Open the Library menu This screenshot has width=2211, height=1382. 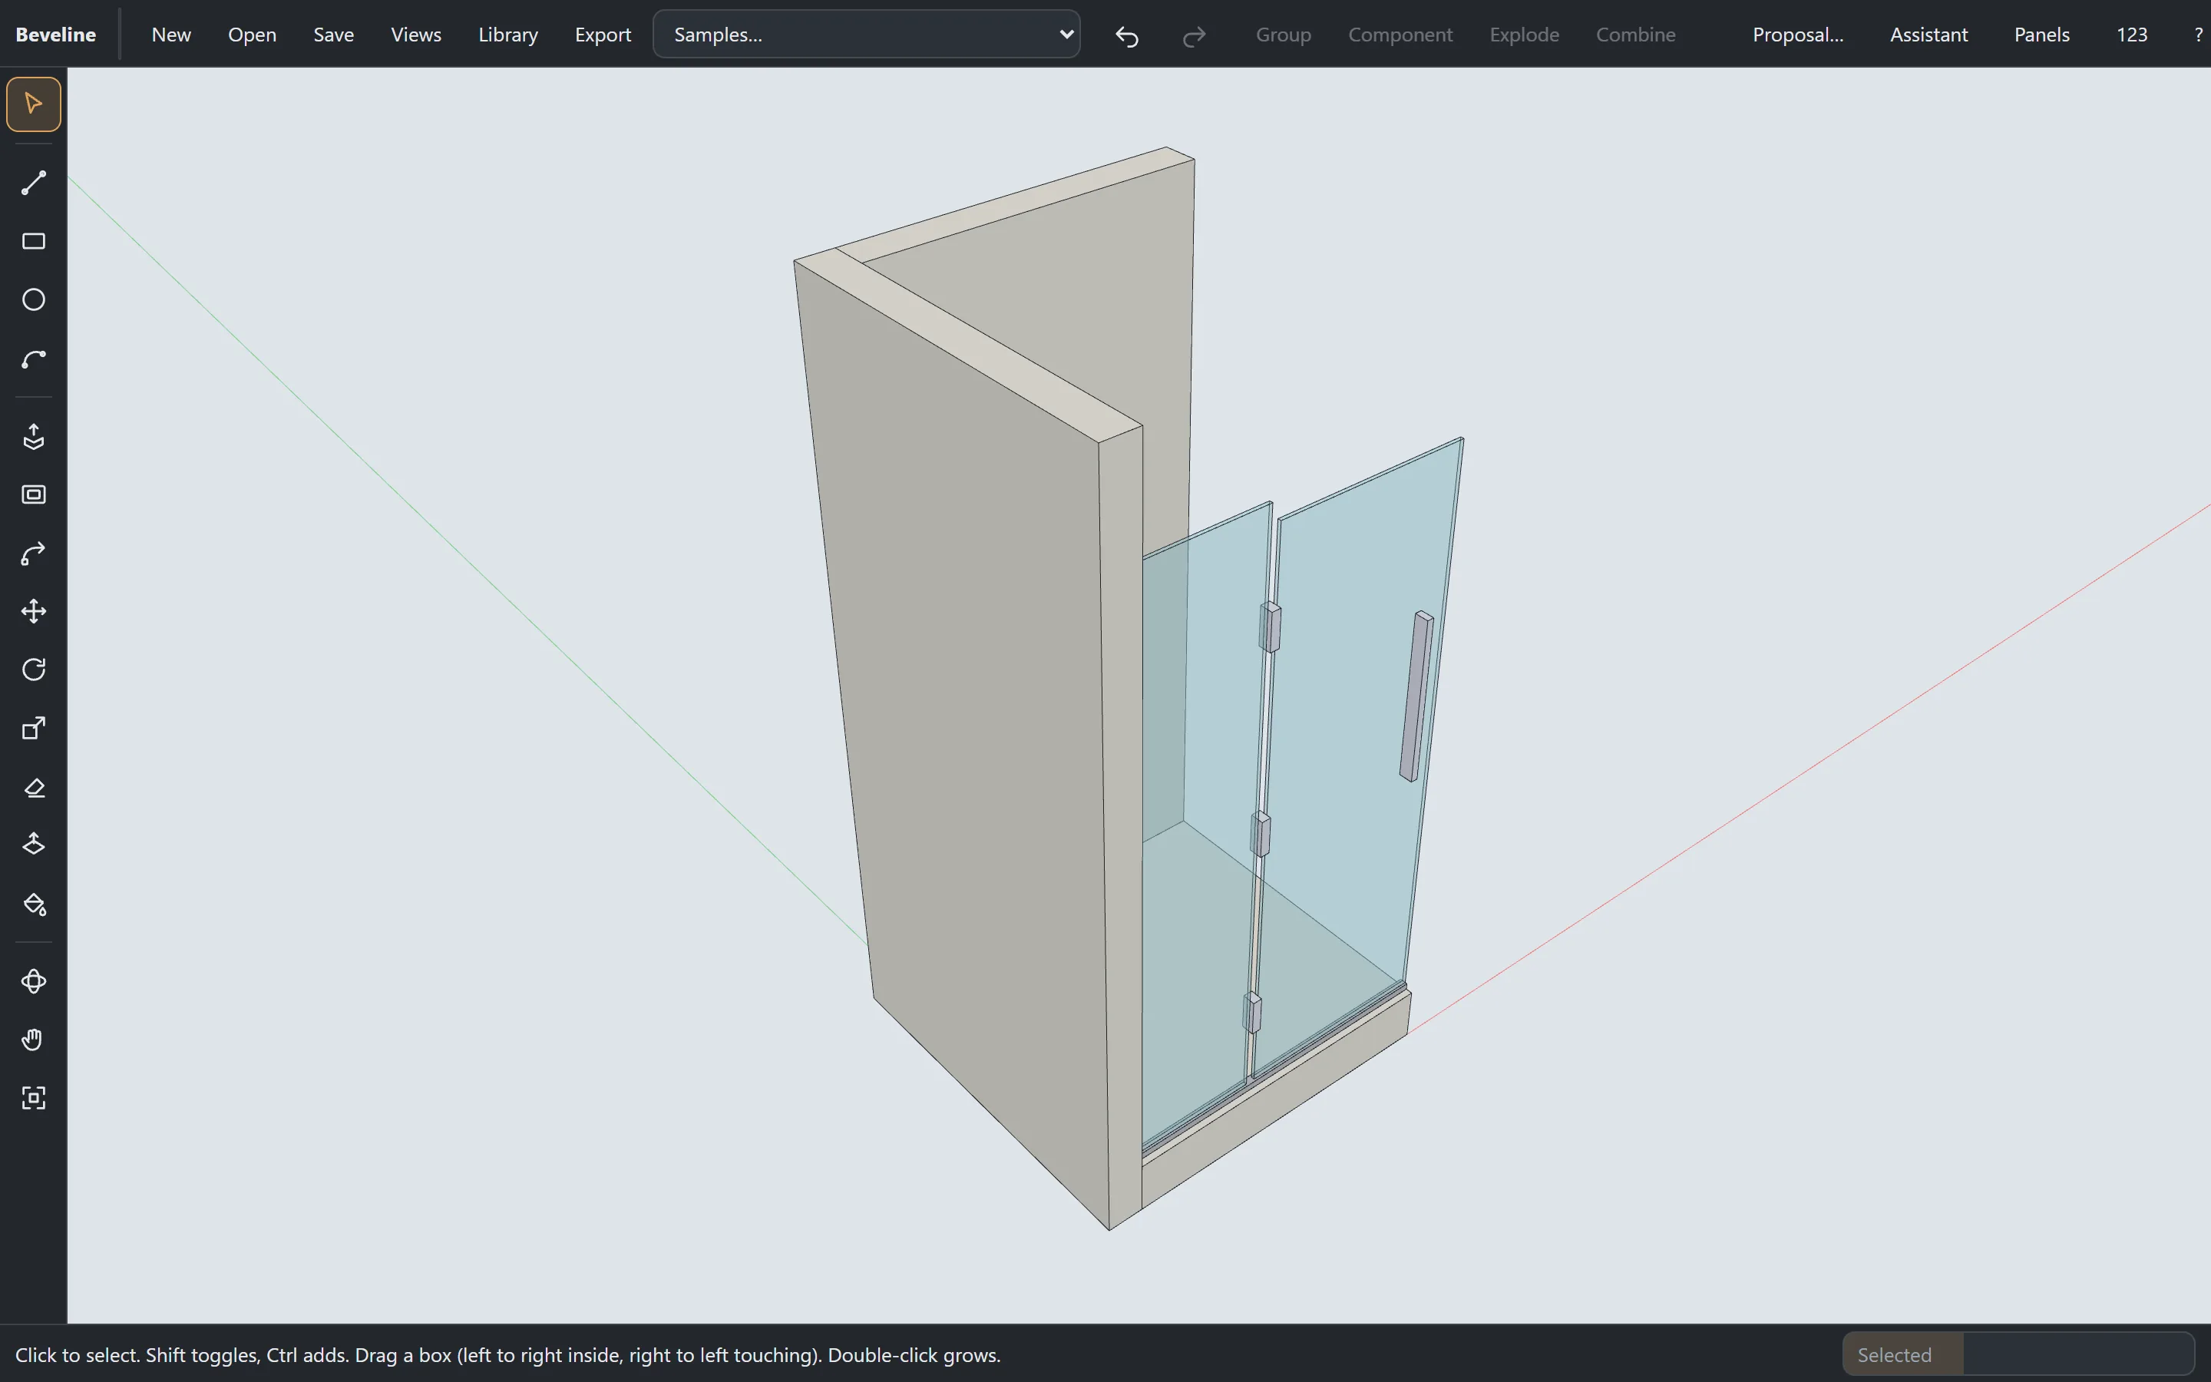tap(508, 35)
